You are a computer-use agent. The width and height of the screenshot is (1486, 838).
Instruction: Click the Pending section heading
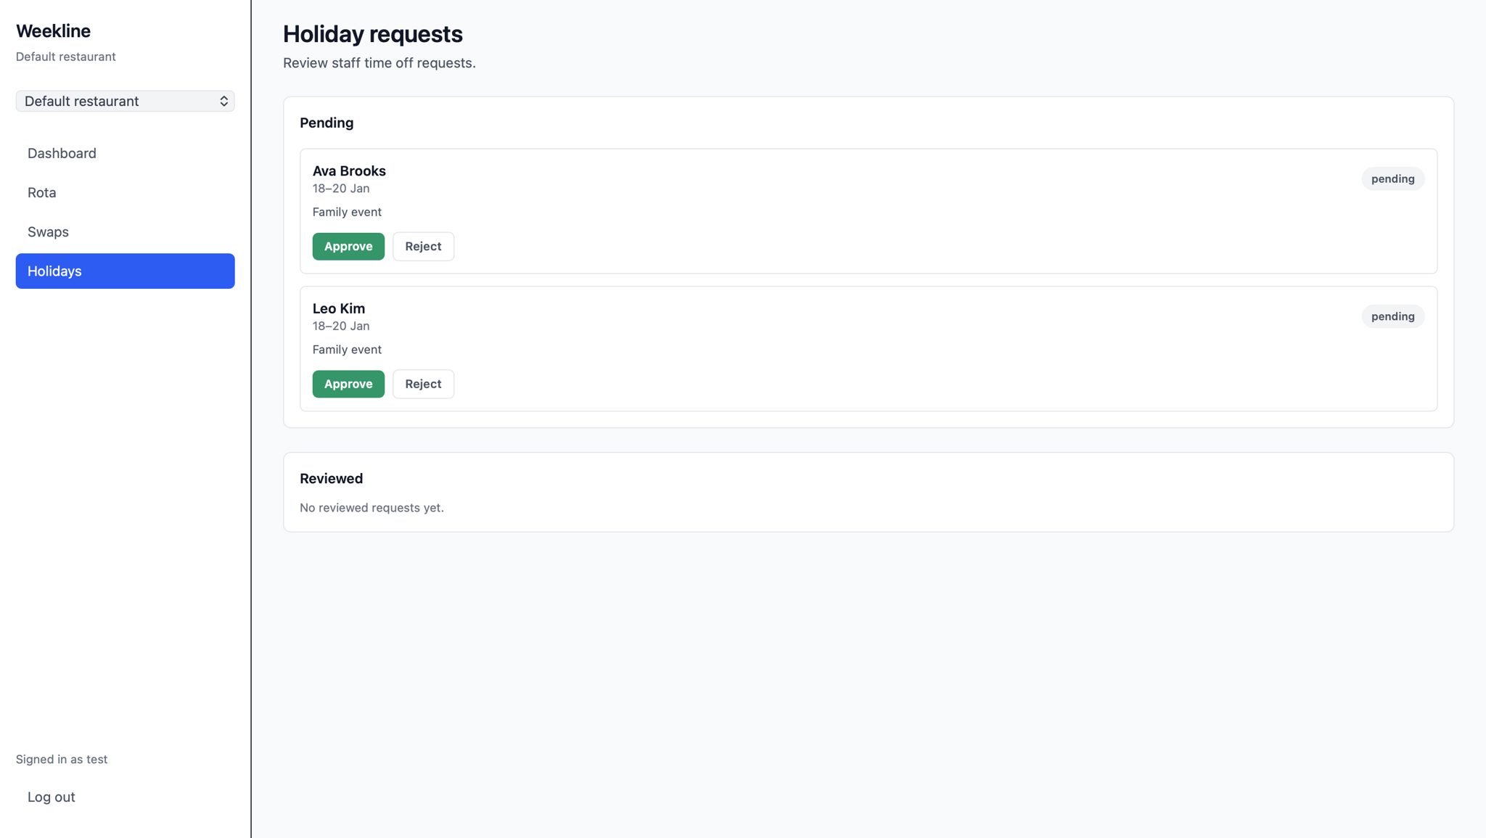tap(327, 123)
